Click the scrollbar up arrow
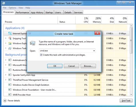Screen dimensions: 136x107 tap(131, 26)
